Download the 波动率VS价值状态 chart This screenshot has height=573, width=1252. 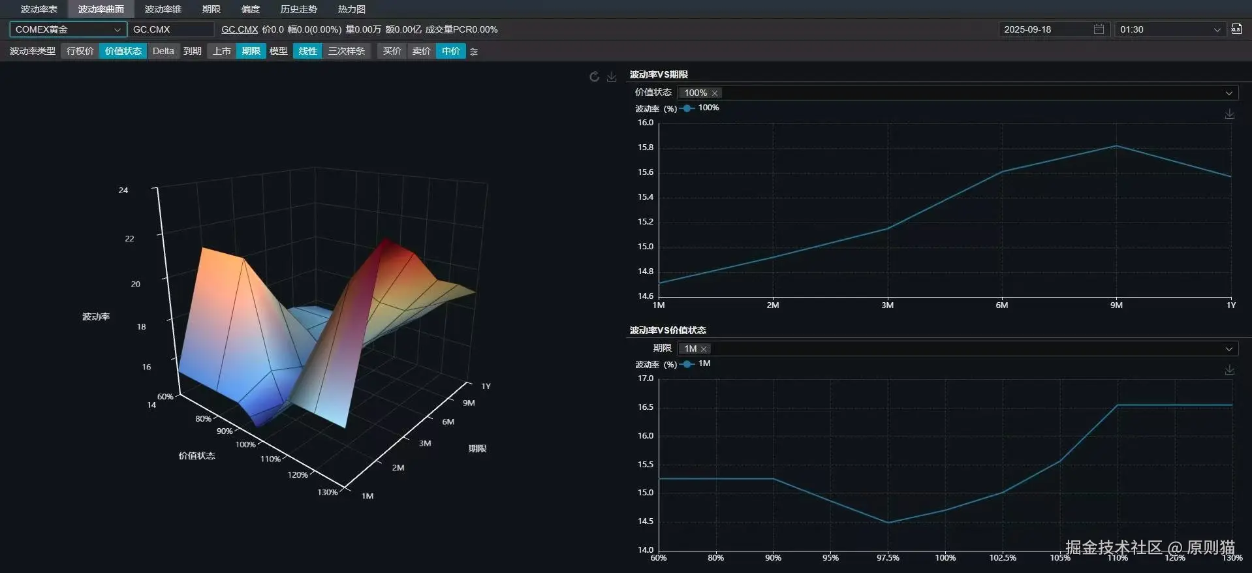coord(1230,369)
